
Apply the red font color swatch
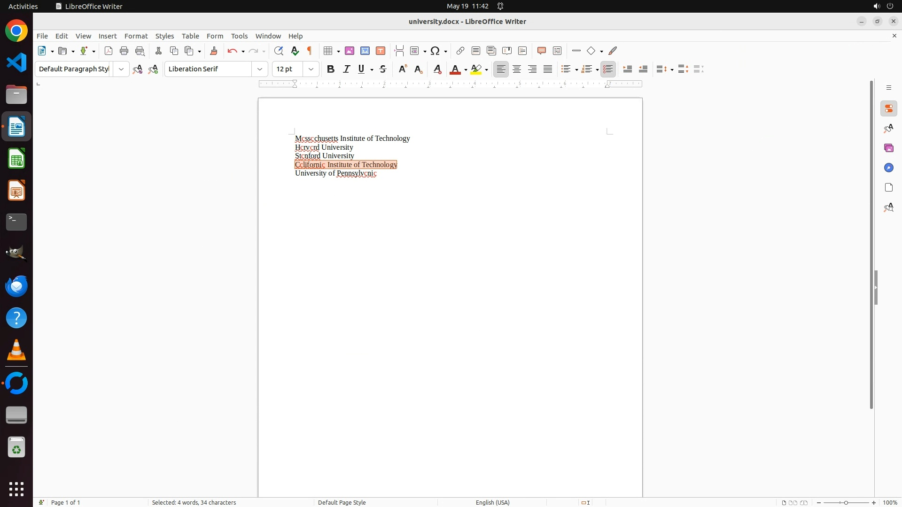(x=455, y=69)
